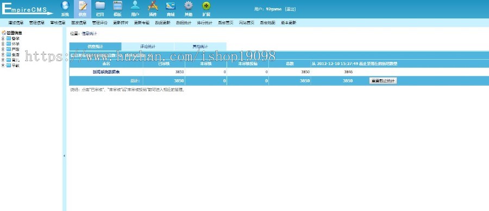Image resolution: width=489 pixels, height=211 pixels.
Task: Open the 排行统计 submenu item
Action: coord(205,23)
